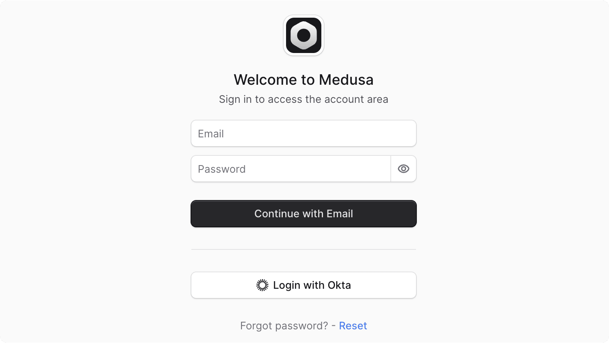
Task: Click the Forgot password text
Action: click(285, 325)
